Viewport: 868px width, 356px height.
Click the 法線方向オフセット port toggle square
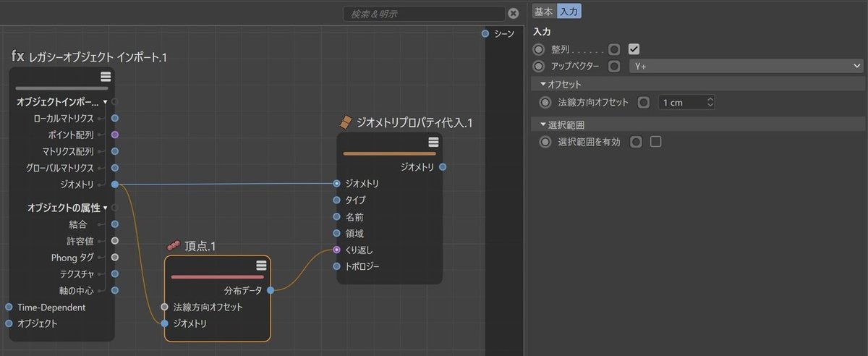tap(644, 102)
